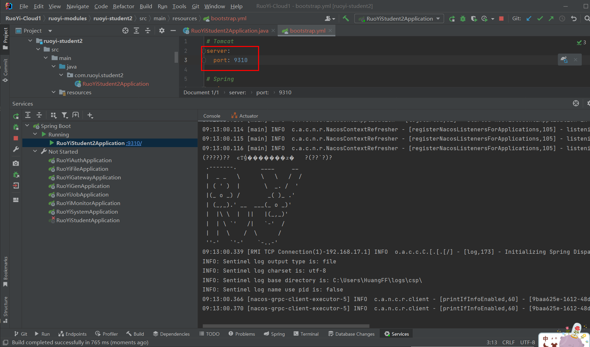This screenshot has height=347, width=590.
Task: Click the Profile run icon in main toolbar
Action: [485, 19]
